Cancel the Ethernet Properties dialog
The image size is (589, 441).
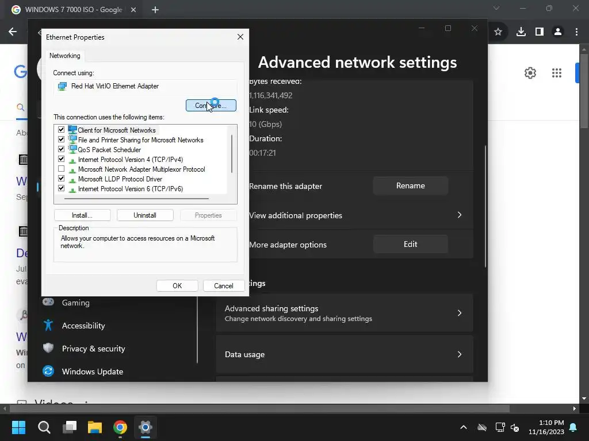pyautogui.click(x=224, y=286)
